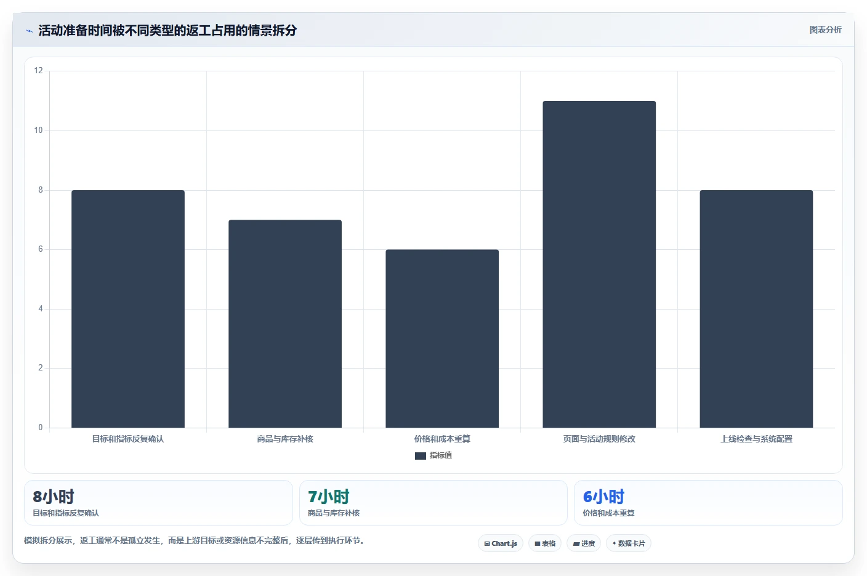Click the 商品与库存补核 caption in the 7小时 card
The width and height of the screenshot is (867, 576).
334,513
